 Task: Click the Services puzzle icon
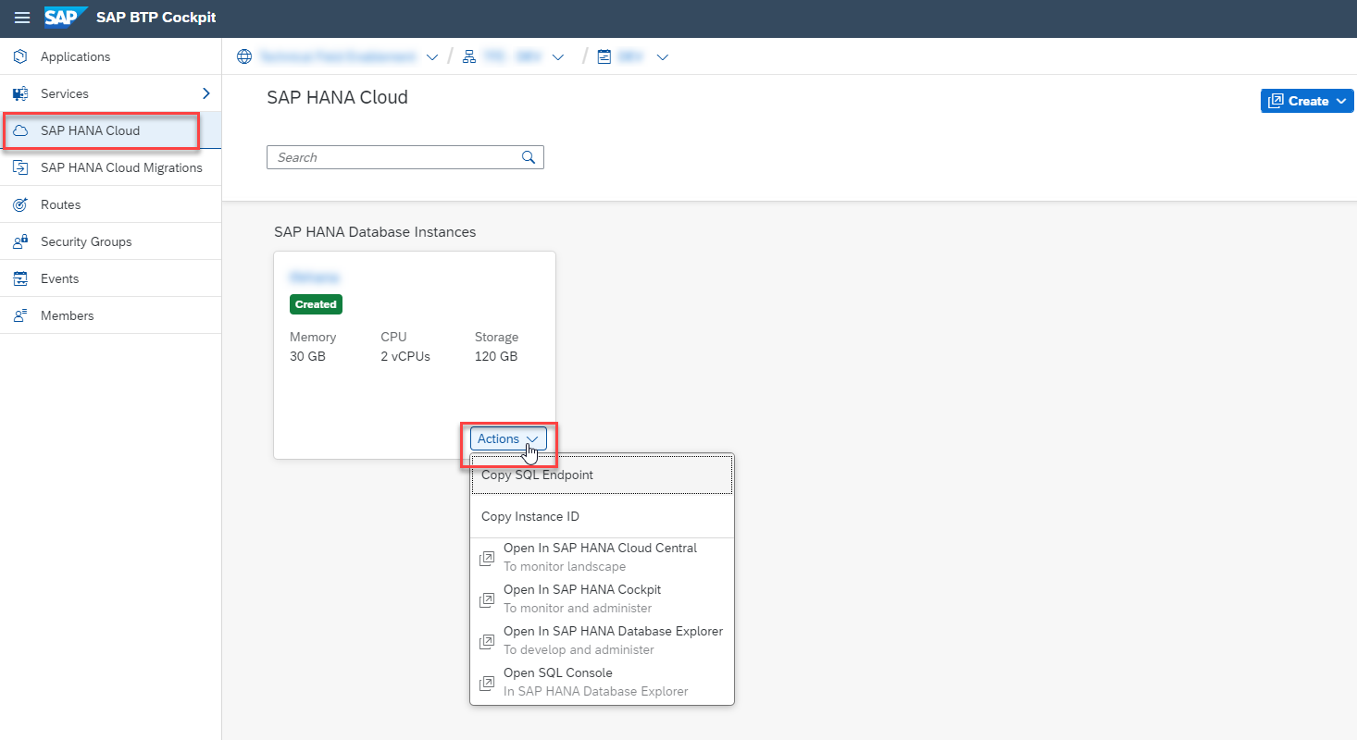20,93
